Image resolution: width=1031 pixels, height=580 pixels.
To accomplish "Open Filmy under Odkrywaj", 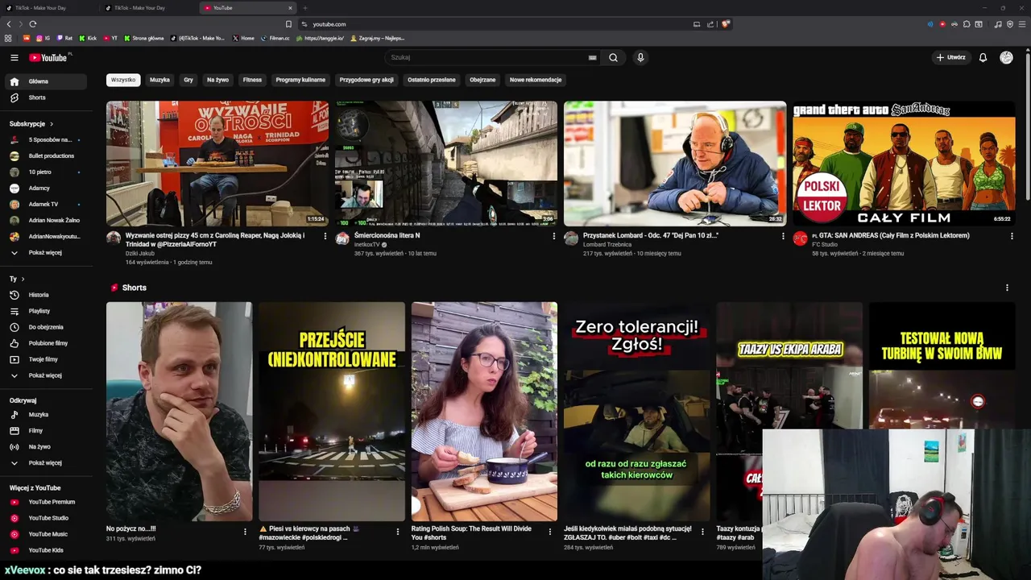I will tap(46, 430).
